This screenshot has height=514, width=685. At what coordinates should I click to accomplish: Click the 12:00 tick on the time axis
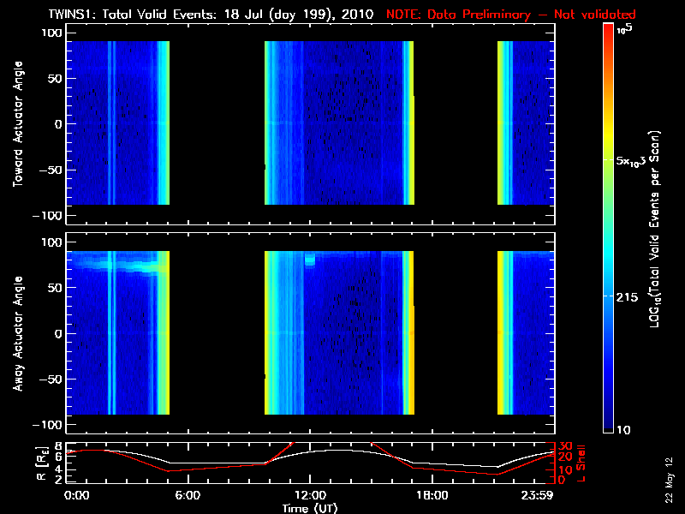tap(309, 494)
